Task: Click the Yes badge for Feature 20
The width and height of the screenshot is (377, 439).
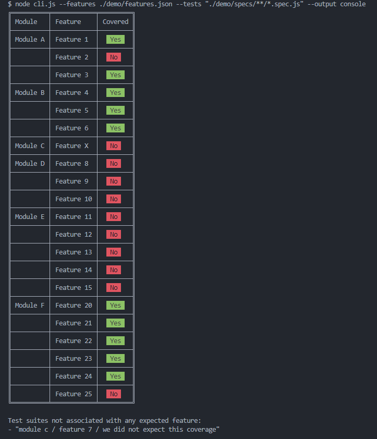Action: tap(115, 306)
